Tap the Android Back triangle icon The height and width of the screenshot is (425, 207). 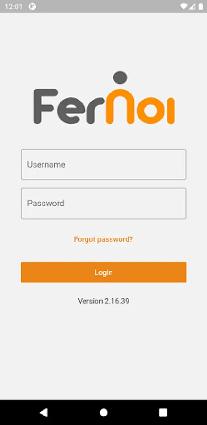point(43,413)
